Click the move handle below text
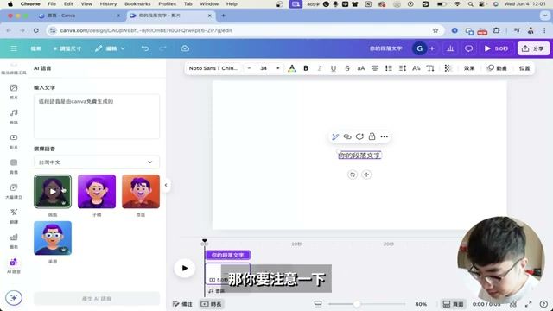The height and width of the screenshot is (311, 553). [366, 175]
